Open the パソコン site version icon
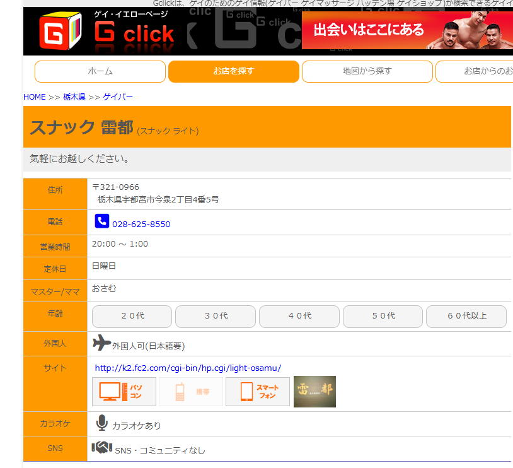 click(x=124, y=392)
